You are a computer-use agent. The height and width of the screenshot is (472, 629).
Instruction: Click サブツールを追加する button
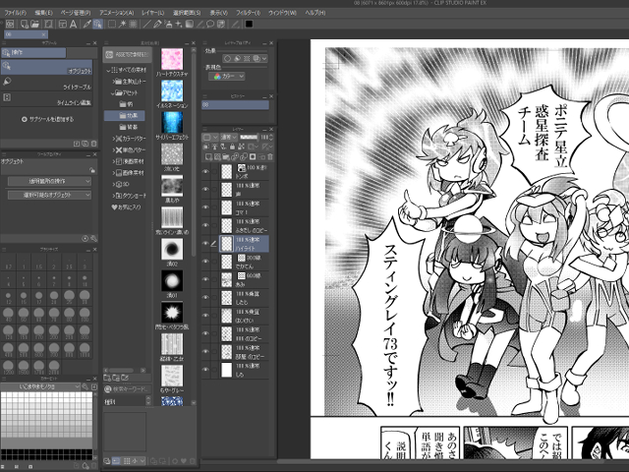coord(49,119)
